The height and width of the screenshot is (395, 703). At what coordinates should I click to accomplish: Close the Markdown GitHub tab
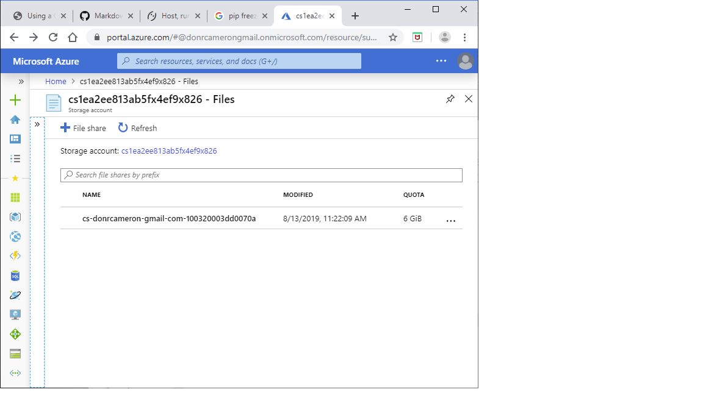coord(131,16)
